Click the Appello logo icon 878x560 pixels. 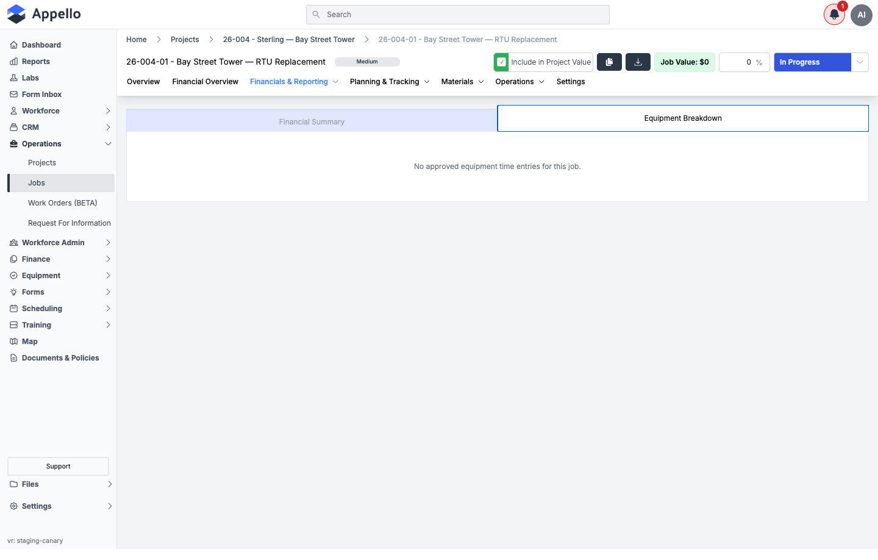click(x=16, y=14)
